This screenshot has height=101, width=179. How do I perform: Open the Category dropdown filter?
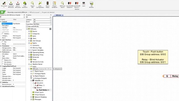click(42, 20)
